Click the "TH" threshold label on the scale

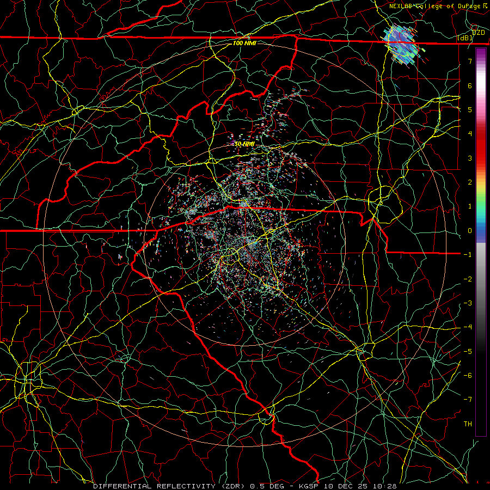tap(468, 424)
